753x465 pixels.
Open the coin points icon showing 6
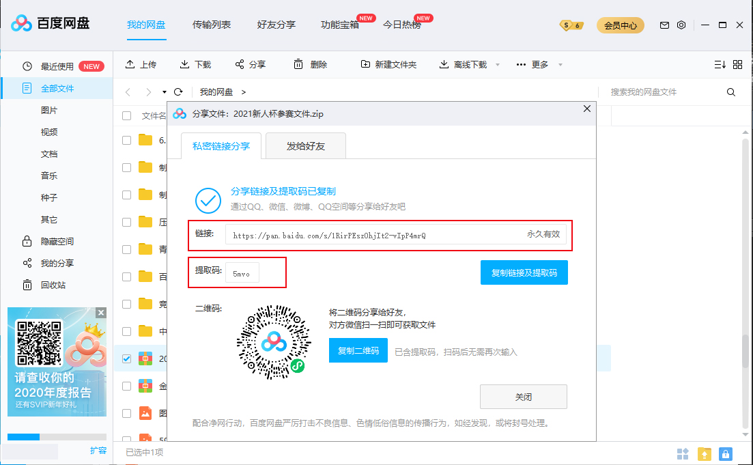(571, 25)
